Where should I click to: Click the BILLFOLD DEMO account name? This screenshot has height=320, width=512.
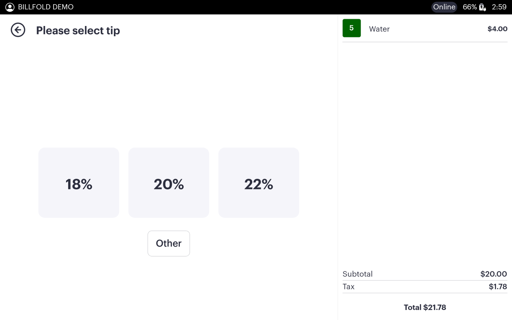coord(46,7)
